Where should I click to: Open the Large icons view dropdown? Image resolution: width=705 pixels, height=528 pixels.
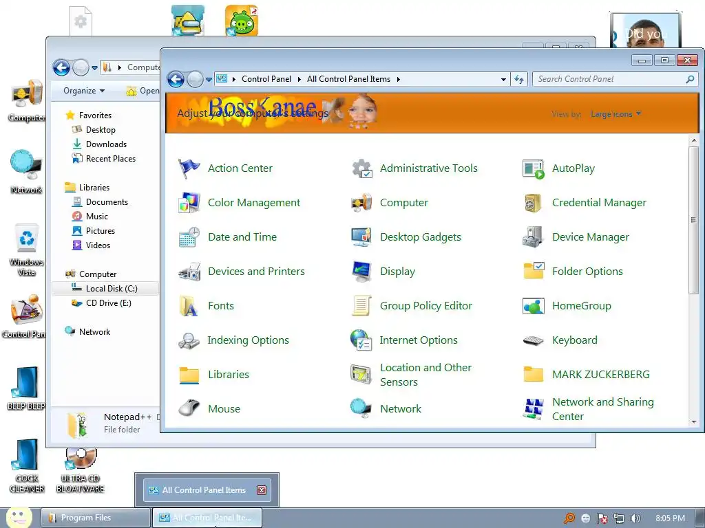point(615,114)
